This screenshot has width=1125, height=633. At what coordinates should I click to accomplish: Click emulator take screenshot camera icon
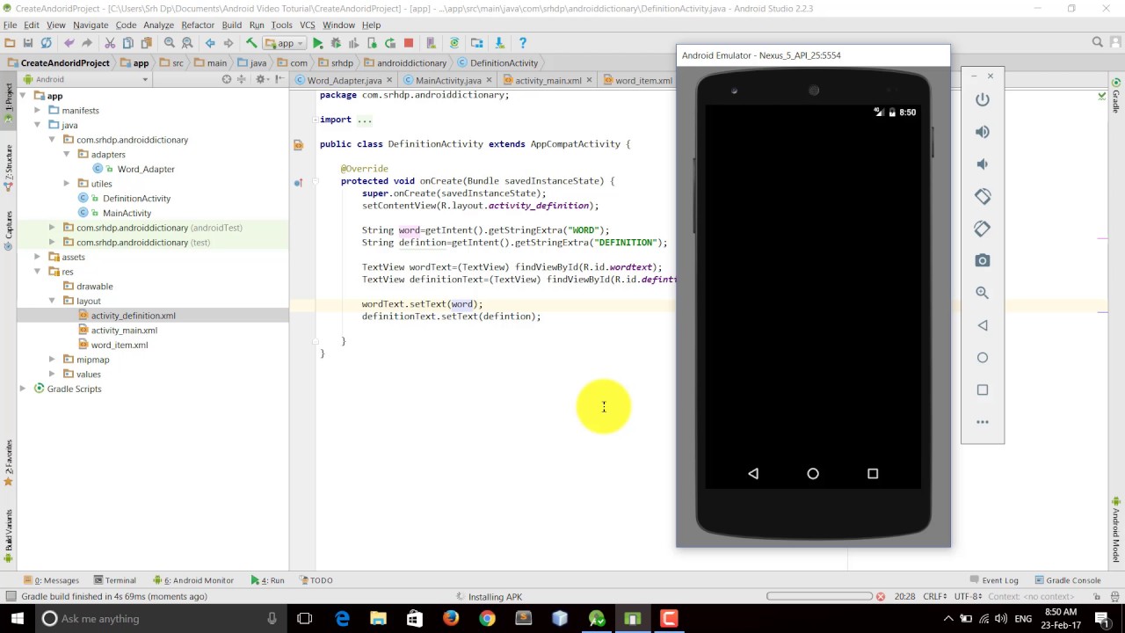pyautogui.click(x=983, y=260)
